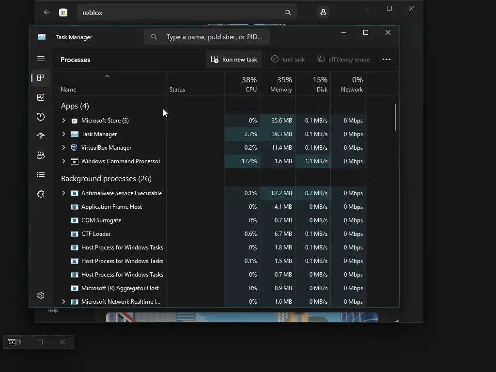The width and height of the screenshot is (496, 372).
Task: Click the 39.3 MB memory cell
Action: [x=278, y=134]
